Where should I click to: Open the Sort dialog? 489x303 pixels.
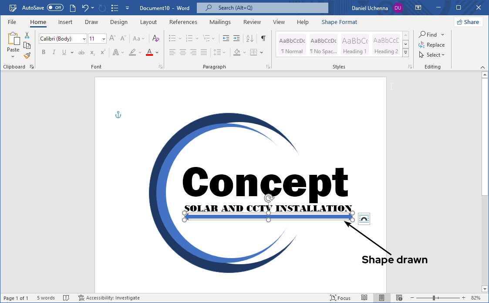pos(249,38)
